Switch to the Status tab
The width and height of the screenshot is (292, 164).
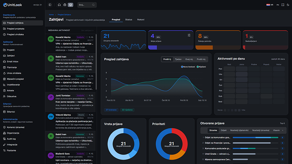pos(129,20)
